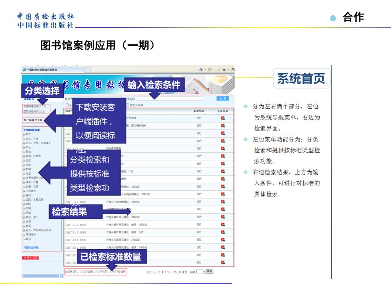The image size is (391, 293).
Task: Expand the 农业、林业 tree node
Action: [24, 138]
